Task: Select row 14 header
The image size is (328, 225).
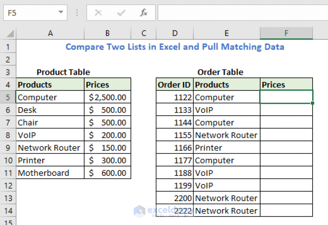Action: tap(8, 210)
